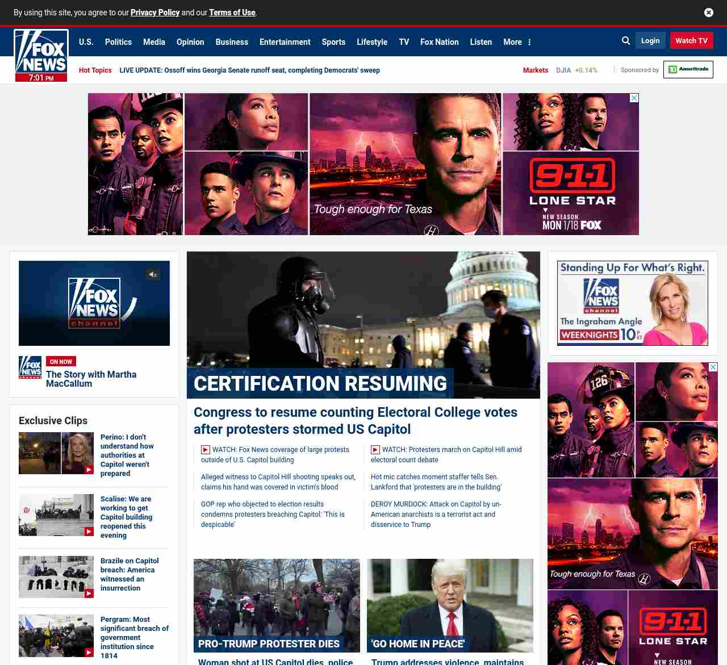The width and height of the screenshot is (727, 665).
Task: Play the Fox News coverage video link
Action: [281, 450]
